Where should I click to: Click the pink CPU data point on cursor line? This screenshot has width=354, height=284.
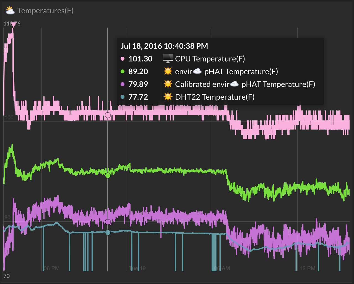(x=108, y=115)
